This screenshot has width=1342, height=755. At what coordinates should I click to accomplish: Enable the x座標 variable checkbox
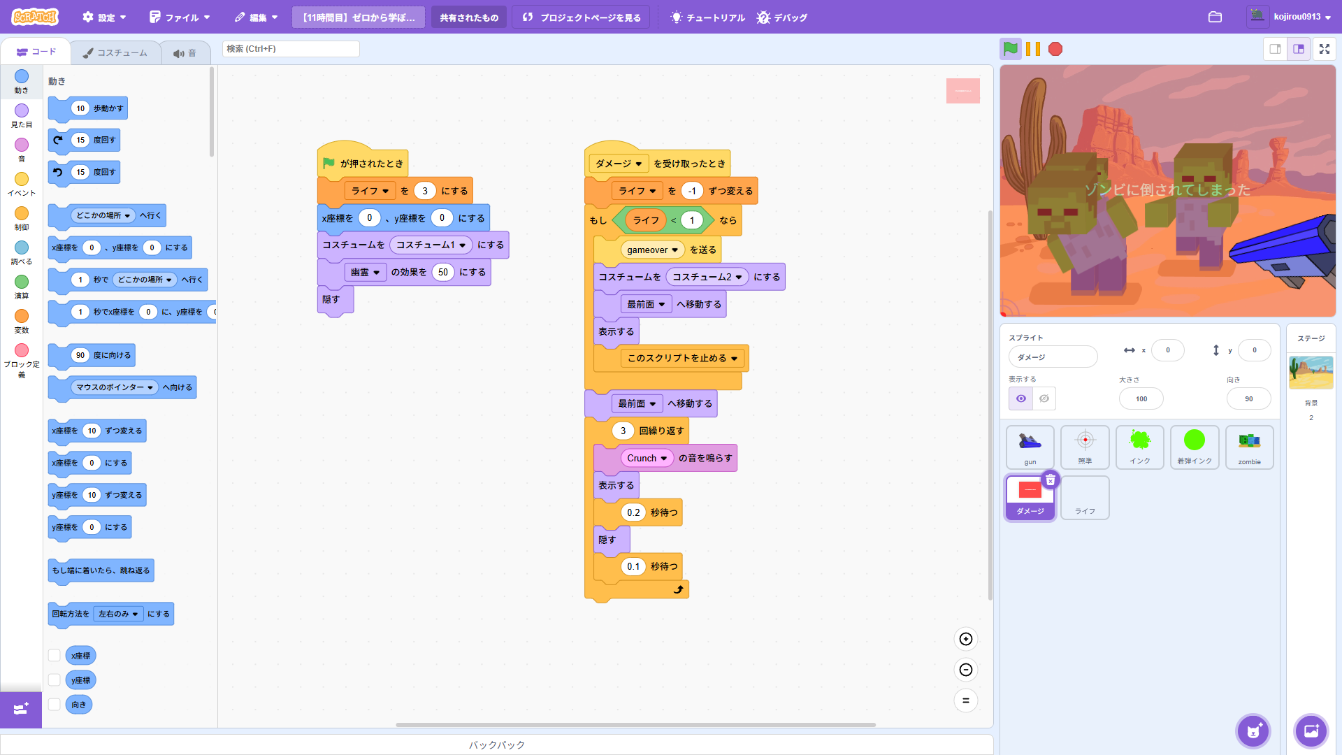click(54, 656)
